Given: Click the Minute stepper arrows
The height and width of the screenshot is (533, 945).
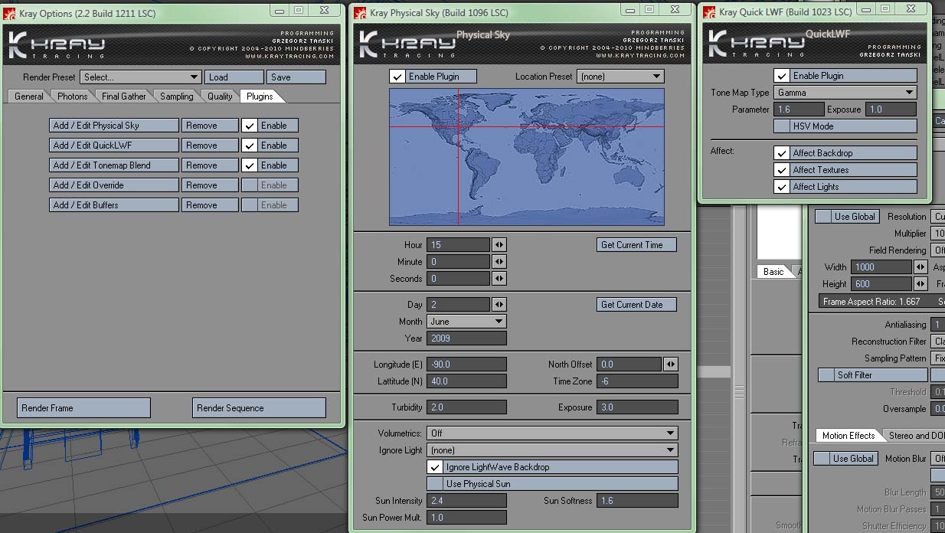Looking at the screenshot, I should [499, 262].
